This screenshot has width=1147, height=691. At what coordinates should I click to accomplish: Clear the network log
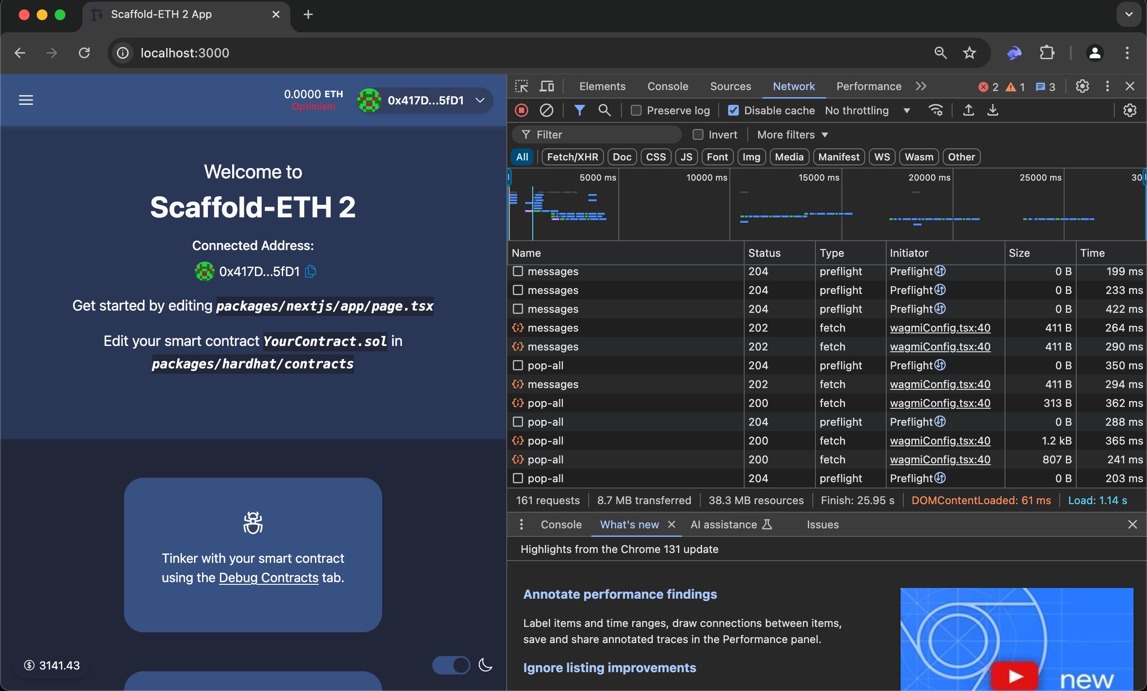pyautogui.click(x=547, y=110)
